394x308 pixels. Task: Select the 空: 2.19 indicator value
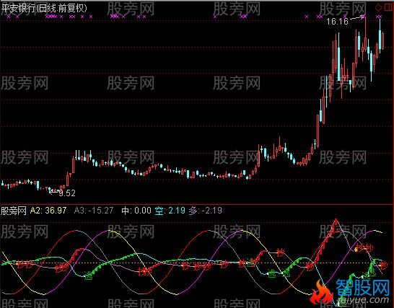[x=170, y=211]
